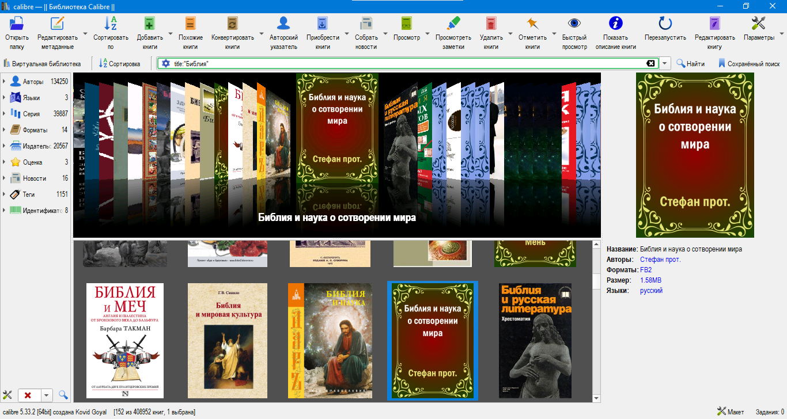Click the Приобрести книги toolbar icon
This screenshot has width=787, height=419.
pos(323,24)
